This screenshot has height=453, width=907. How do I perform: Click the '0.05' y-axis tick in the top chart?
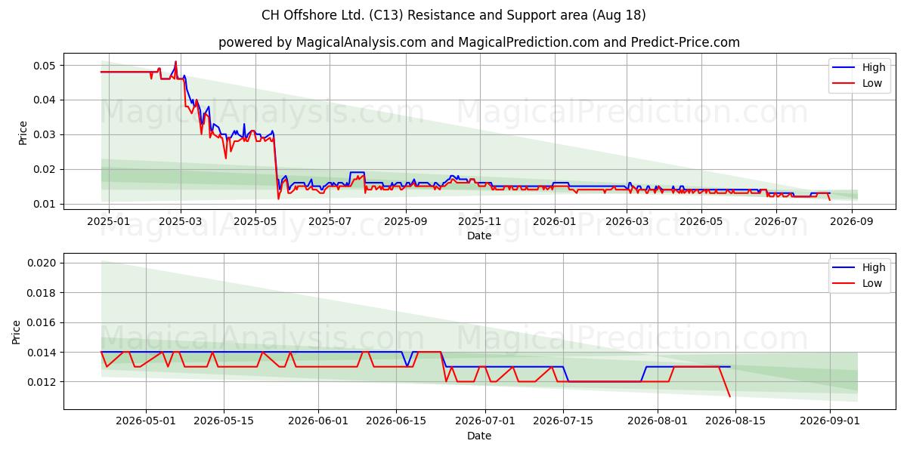coord(45,66)
